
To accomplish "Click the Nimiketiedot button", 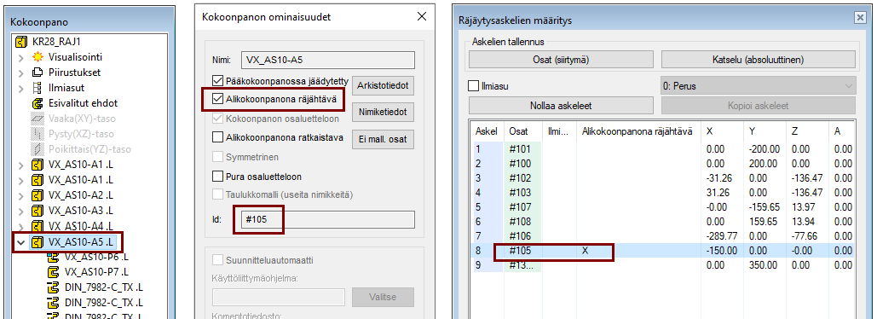I will point(383,113).
